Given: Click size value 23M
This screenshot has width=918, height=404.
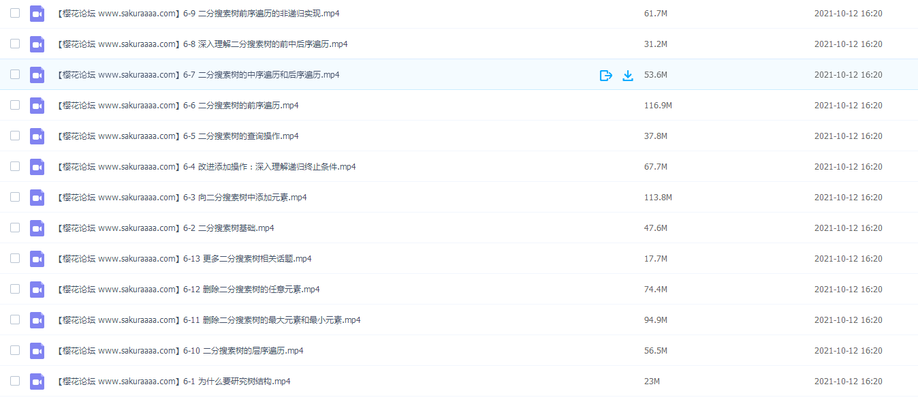Looking at the screenshot, I should [x=652, y=382].
